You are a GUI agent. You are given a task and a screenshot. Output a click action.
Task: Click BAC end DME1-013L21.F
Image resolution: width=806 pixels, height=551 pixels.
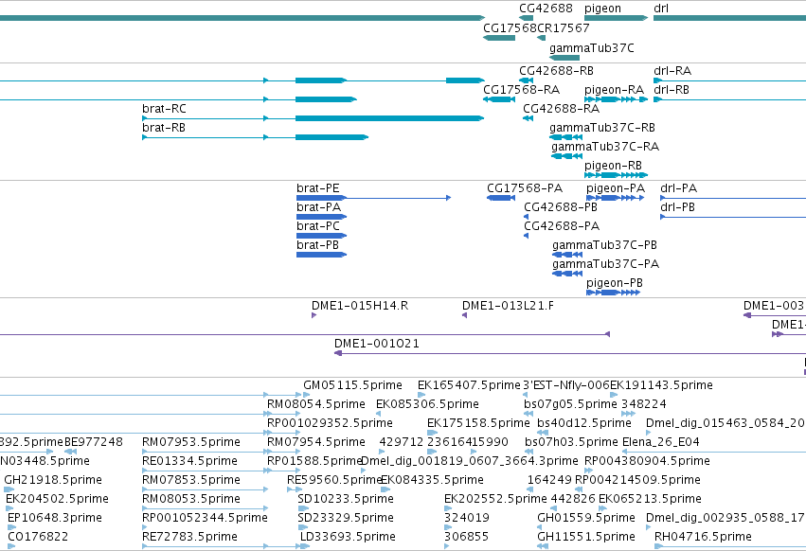tap(508, 307)
